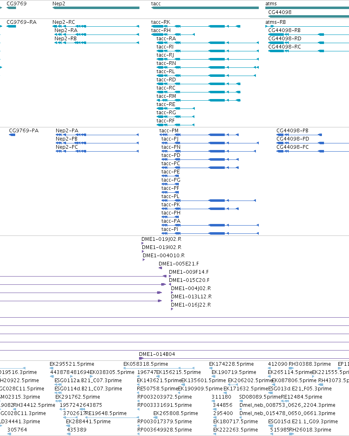Select protein tacc-PI
The image size is (349, 436).
170,229
